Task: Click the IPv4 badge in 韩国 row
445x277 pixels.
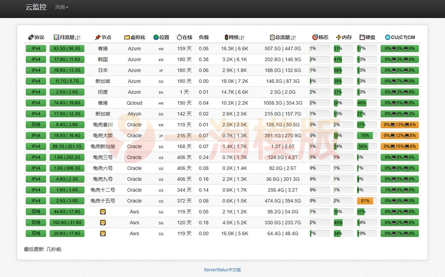Action: 36,59
